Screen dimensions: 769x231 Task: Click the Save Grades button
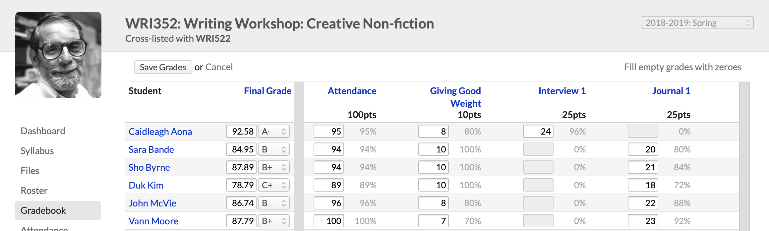[x=163, y=67]
